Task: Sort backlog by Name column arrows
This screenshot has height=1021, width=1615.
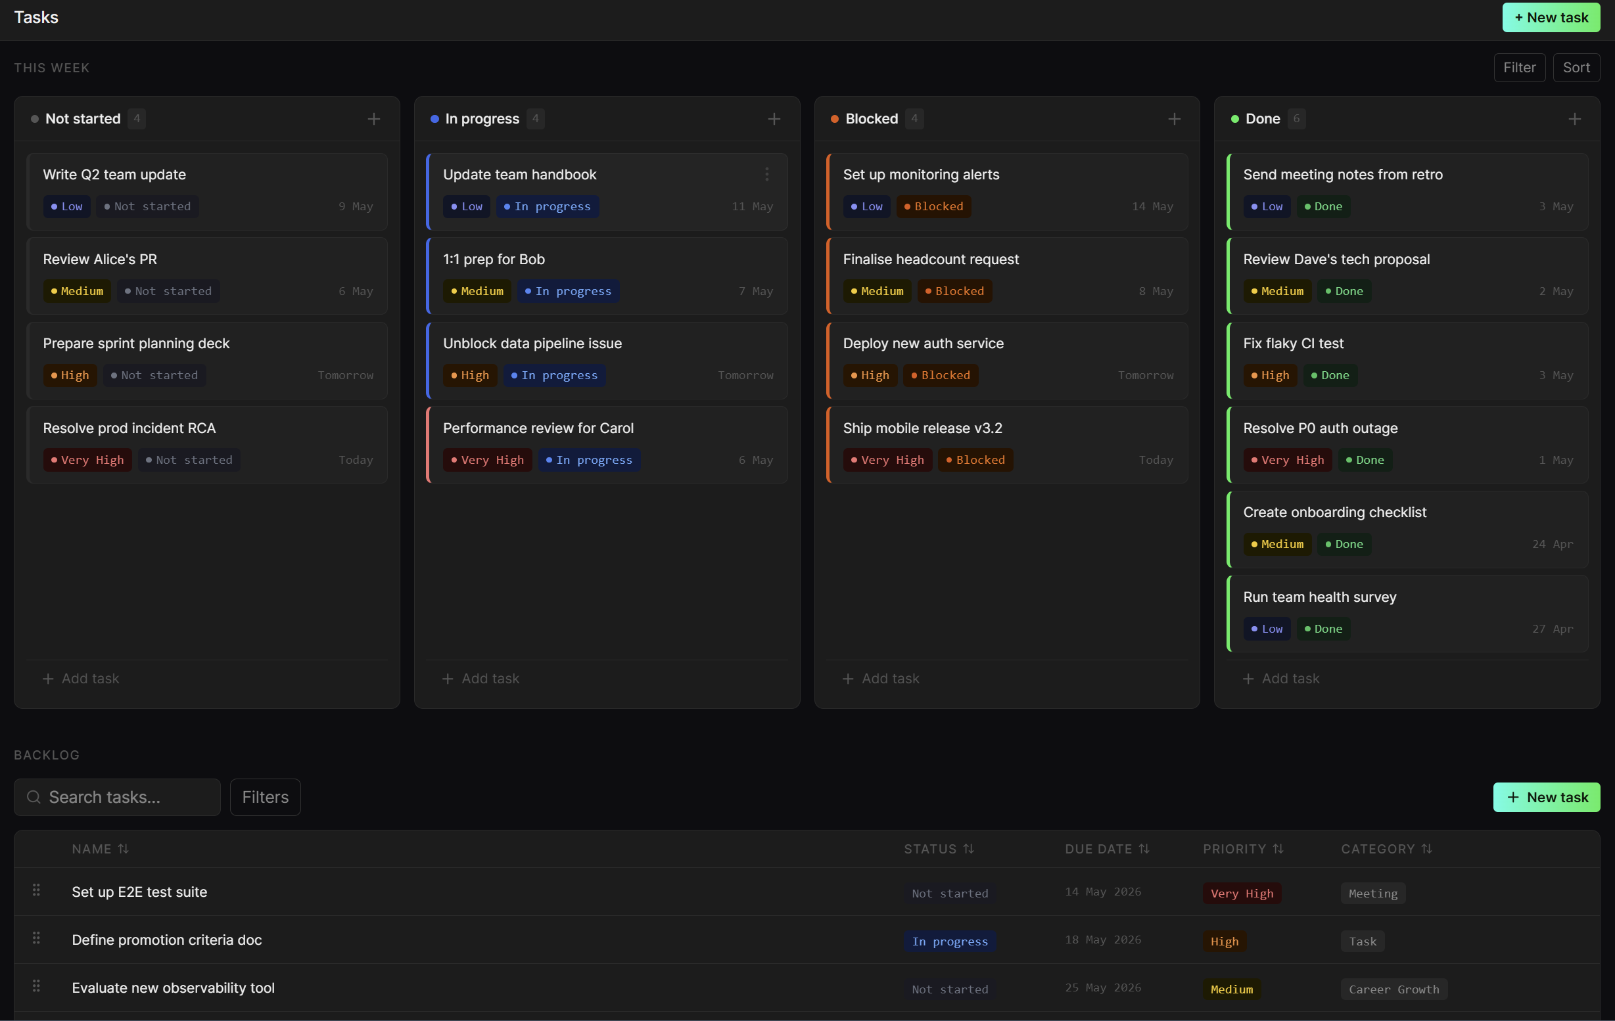Action: pos(124,849)
